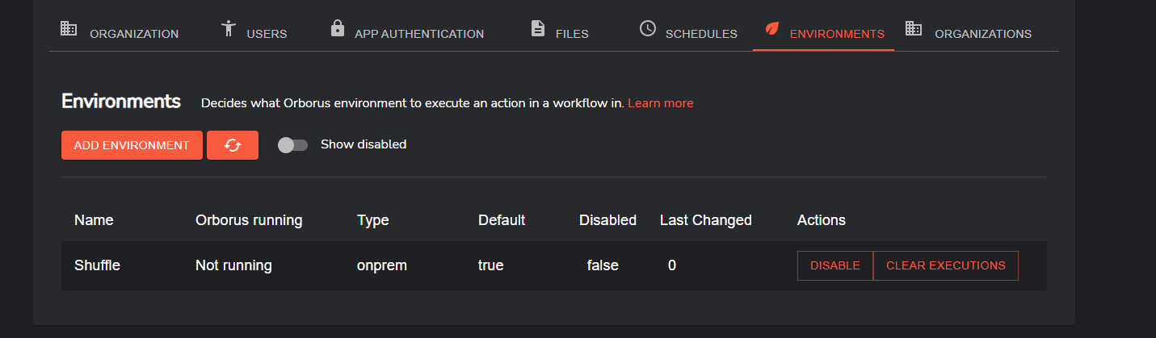Click the Not running status cell

pos(233,265)
